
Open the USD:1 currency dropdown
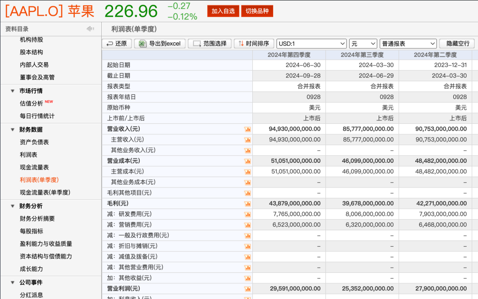click(x=312, y=44)
